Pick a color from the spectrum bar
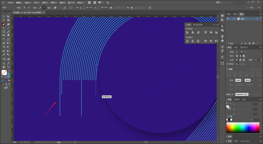Screen dimensions: 263x144 tap(243, 128)
